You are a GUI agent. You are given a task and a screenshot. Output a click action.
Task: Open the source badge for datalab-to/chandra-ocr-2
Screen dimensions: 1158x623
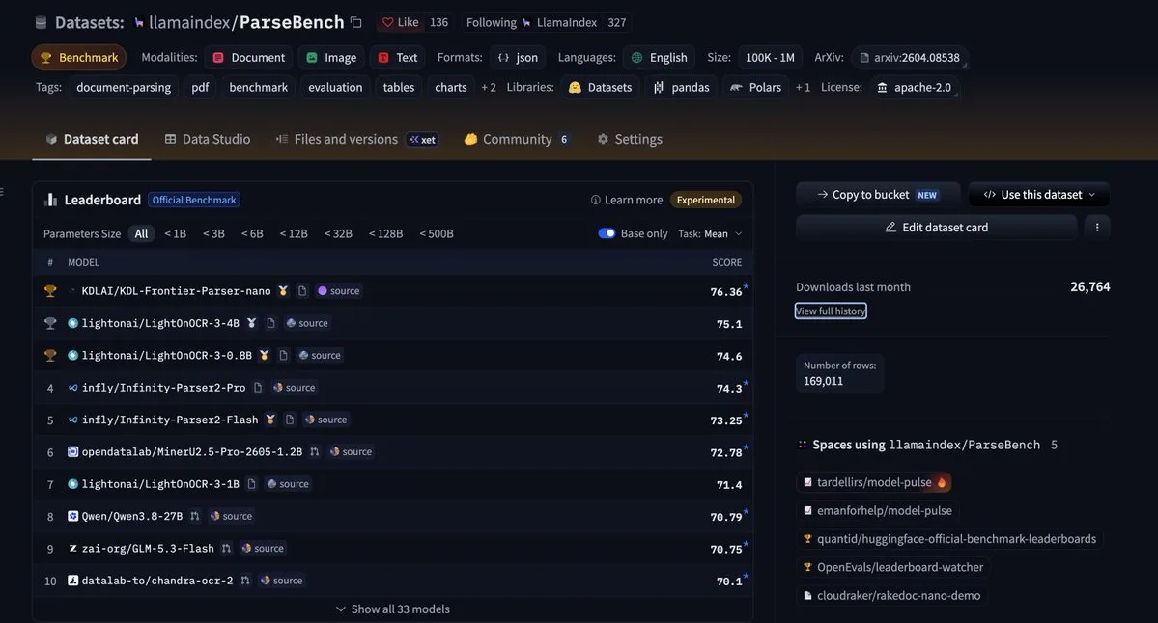(x=282, y=581)
